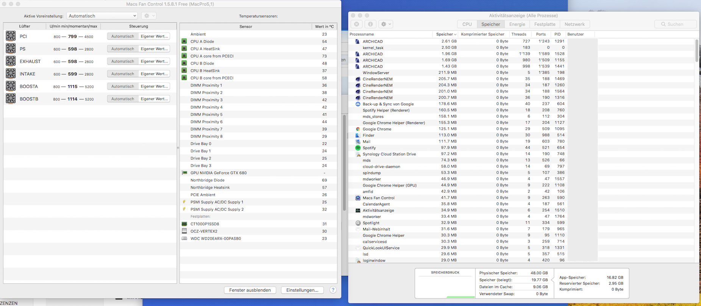The width and height of the screenshot is (701, 306).
Task: Switch to the Festplatte tab
Action: 545,24
